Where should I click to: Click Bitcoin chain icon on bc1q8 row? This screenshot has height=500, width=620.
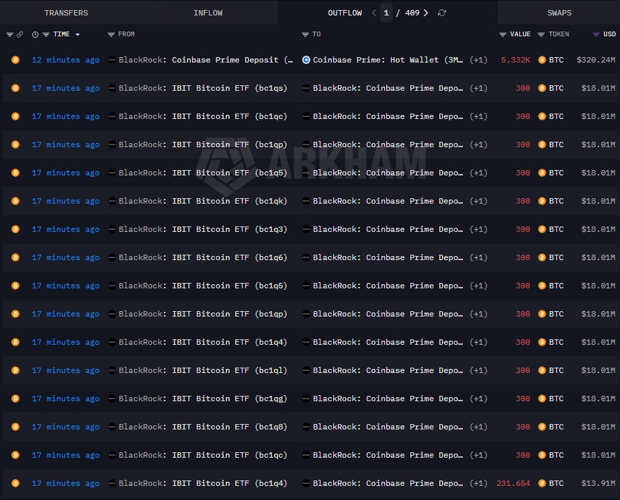click(15, 427)
